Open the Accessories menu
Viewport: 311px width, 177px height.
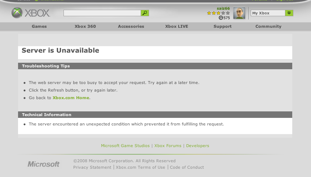131,26
